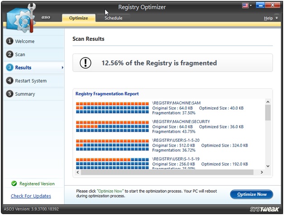Click 'Original Size : 256.0 KB' text
The image size is (284, 215).
tap(174, 164)
